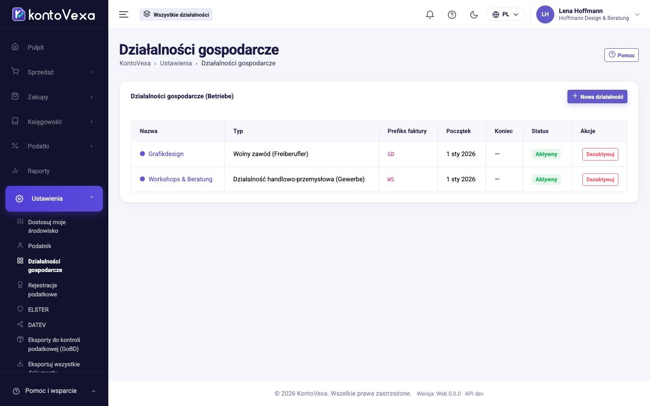Select Działalności gospodarcze in sidebar submenu
Image resolution: width=650 pixels, height=406 pixels.
click(x=45, y=266)
